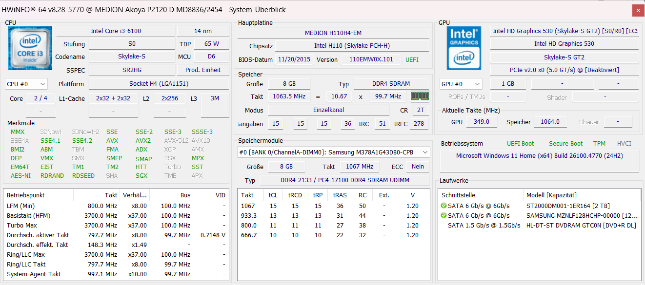The image size is (645, 285).
Task: Select the Skylake-S codename field
Action: point(132,57)
